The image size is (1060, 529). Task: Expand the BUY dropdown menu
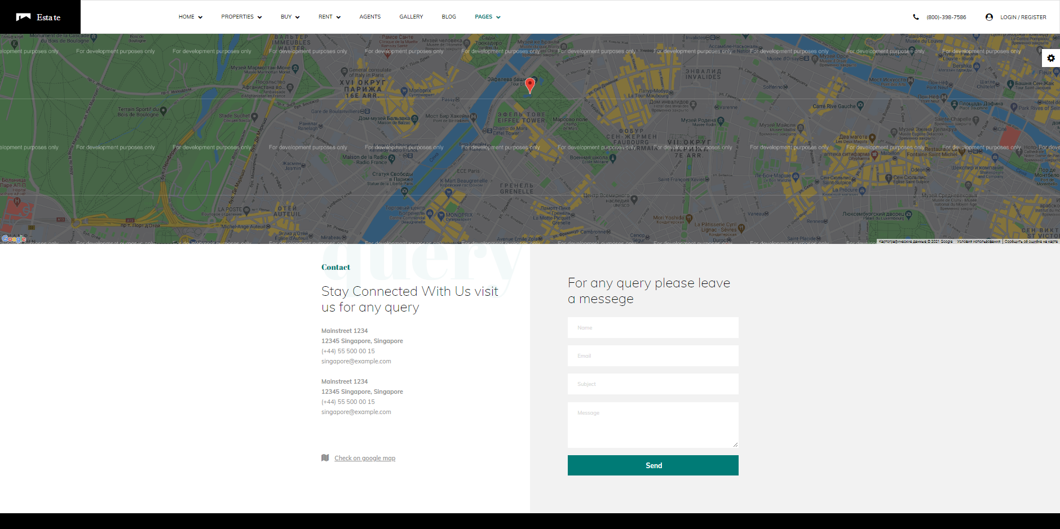coord(290,17)
